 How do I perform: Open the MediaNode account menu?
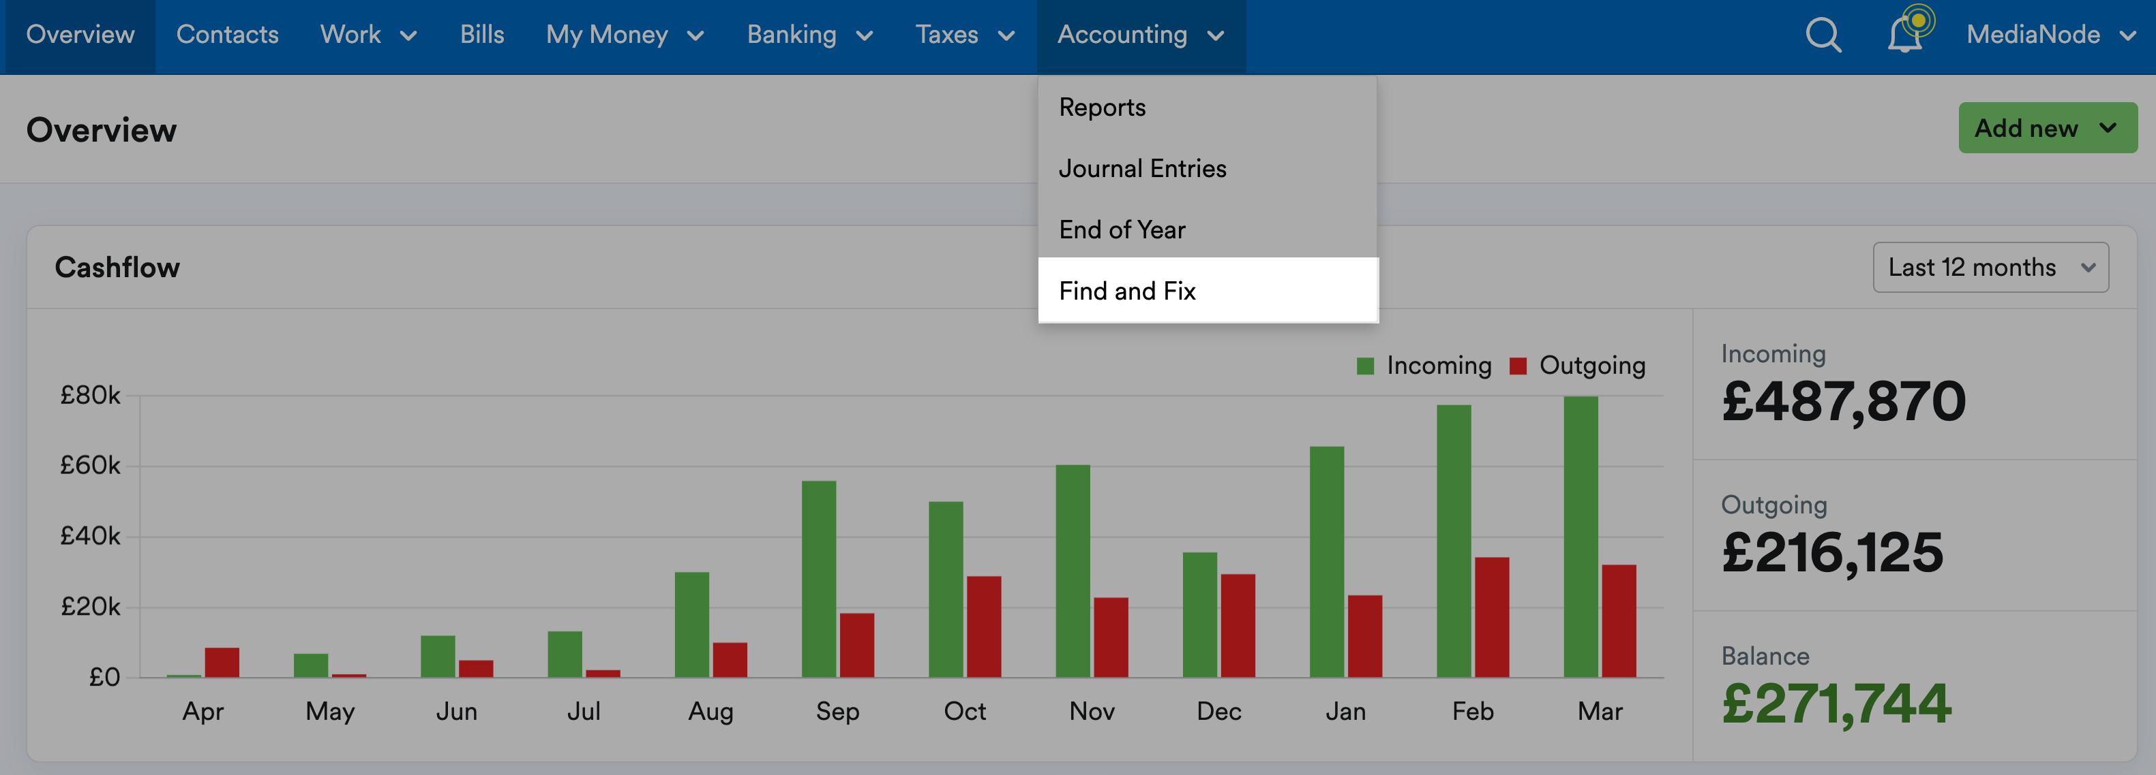(x=2050, y=34)
